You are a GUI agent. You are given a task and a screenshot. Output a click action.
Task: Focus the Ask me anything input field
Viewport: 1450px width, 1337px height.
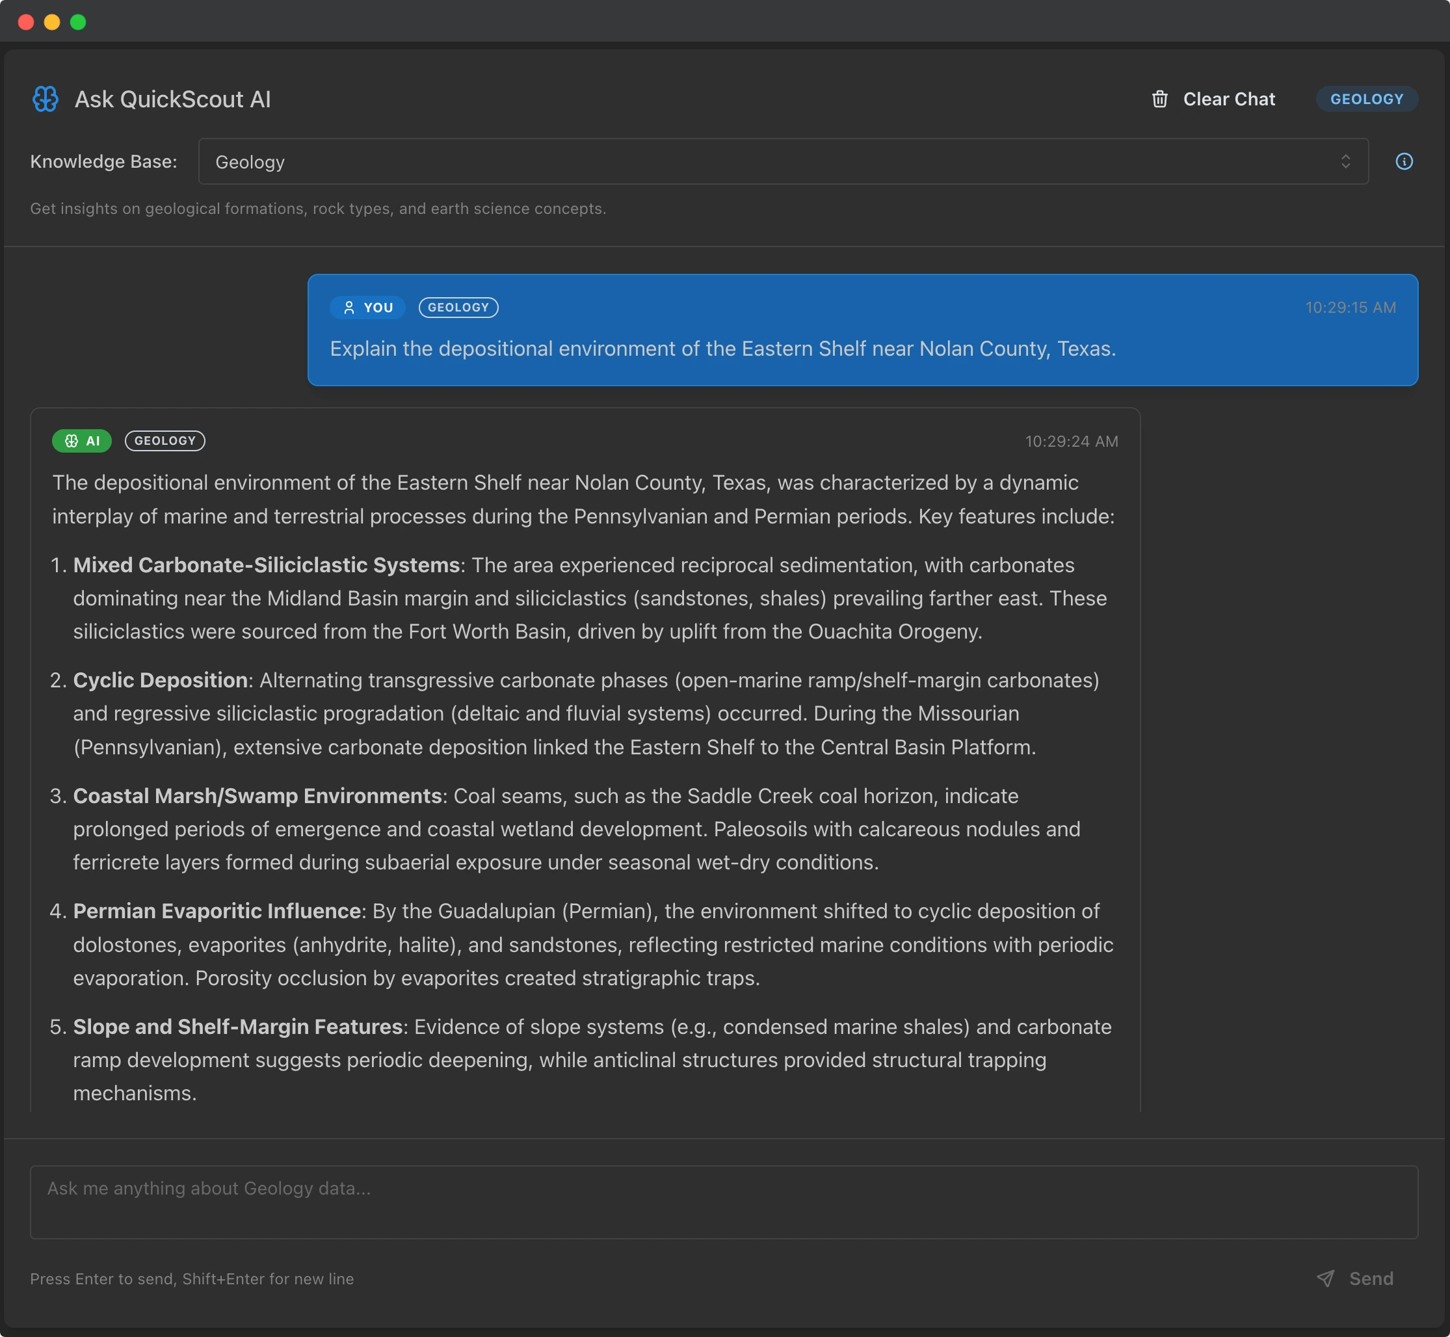coord(724,1202)
